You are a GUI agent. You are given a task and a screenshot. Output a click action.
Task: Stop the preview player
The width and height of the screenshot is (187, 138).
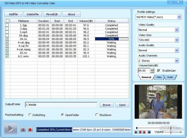point(144,132)
